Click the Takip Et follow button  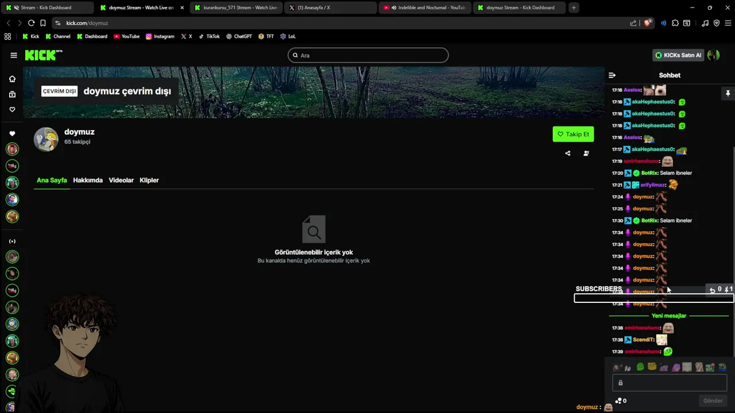point(573,134)
